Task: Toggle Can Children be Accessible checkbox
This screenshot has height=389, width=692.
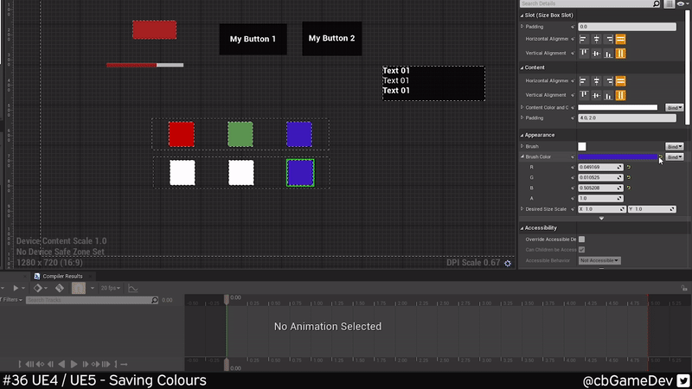Action: [581, 250]
